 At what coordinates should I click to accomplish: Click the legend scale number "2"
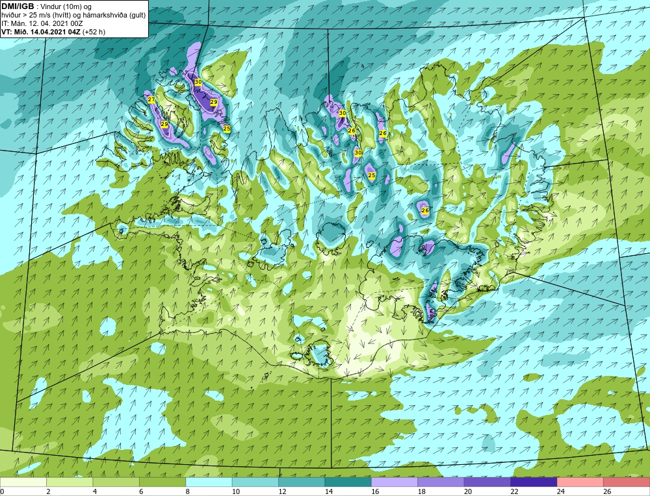[x=49, y=492]
